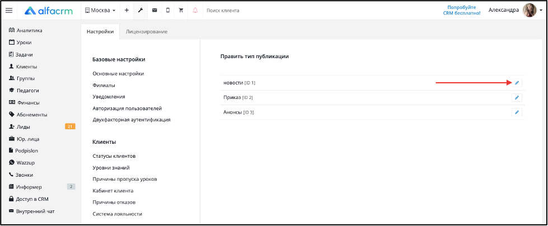Open Финансы in the sidebar
Image resolution: width=548 pixels, height=226 pixels.
pos(24,103)
